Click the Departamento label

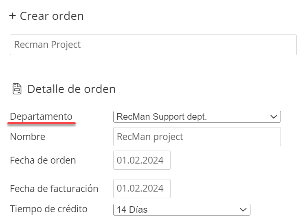point(41,117)
